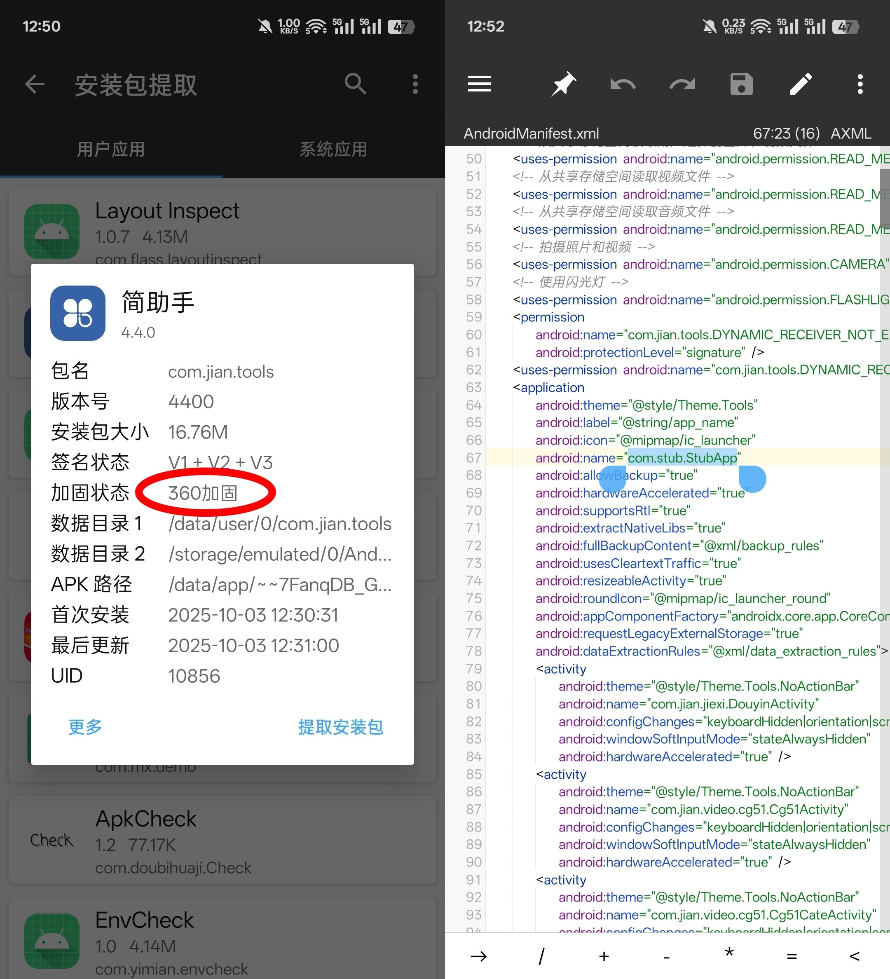Insert the equals symbol from the shortcut bar
Screen dimensions: 890x979
(792, 956)
